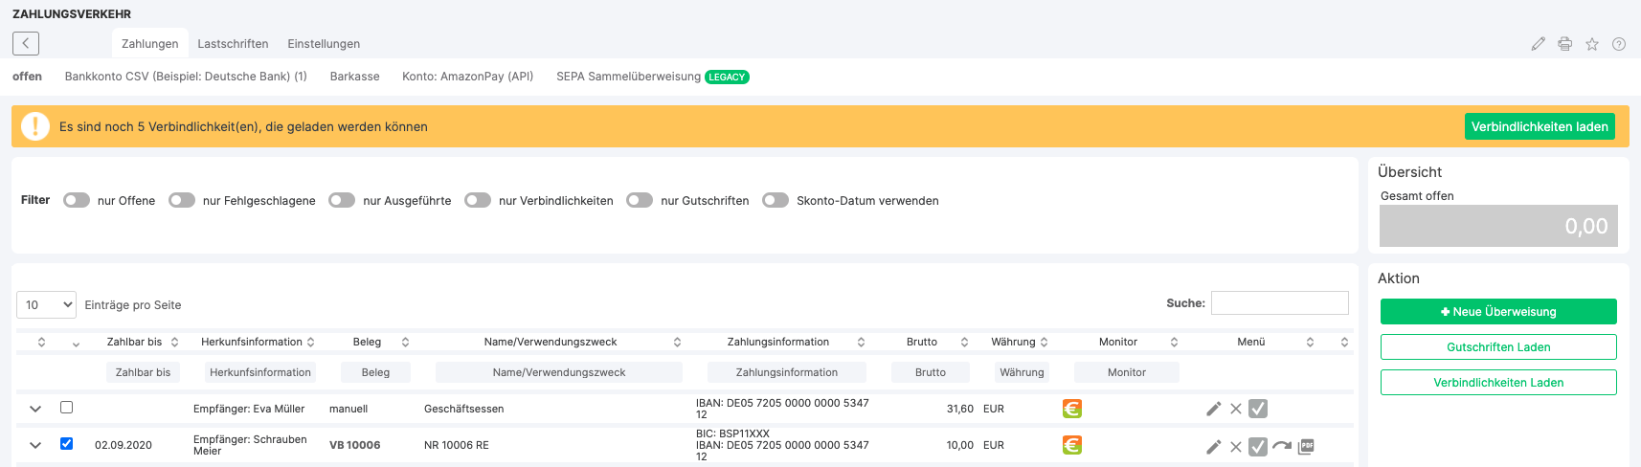The width and height of the screenshot is (1641, 467).
Task: Open the pencil edit icon in header
Action: [1538, 44]
